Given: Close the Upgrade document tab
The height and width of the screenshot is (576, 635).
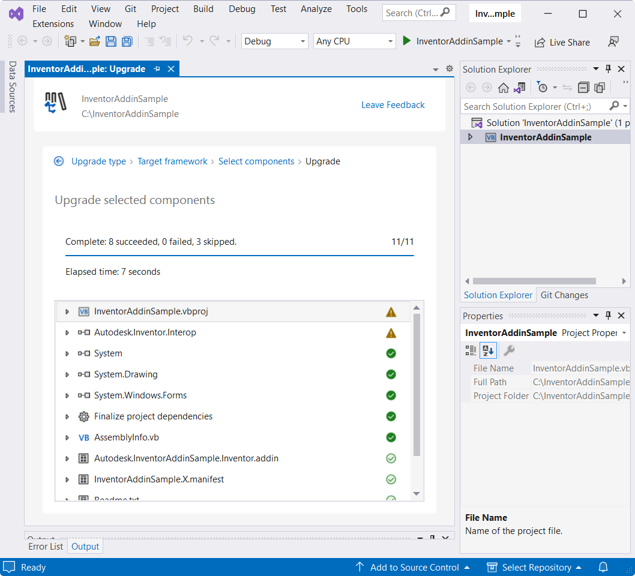Looking at the screenshot, I should point(171,69).
